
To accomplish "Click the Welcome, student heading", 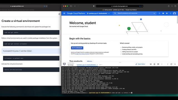I will pyautogui.click(x=83, y=23).
